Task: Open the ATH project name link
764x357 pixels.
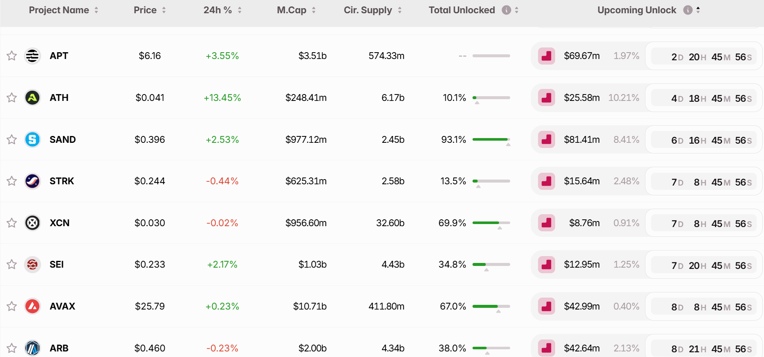Action: tap(59, 98)
